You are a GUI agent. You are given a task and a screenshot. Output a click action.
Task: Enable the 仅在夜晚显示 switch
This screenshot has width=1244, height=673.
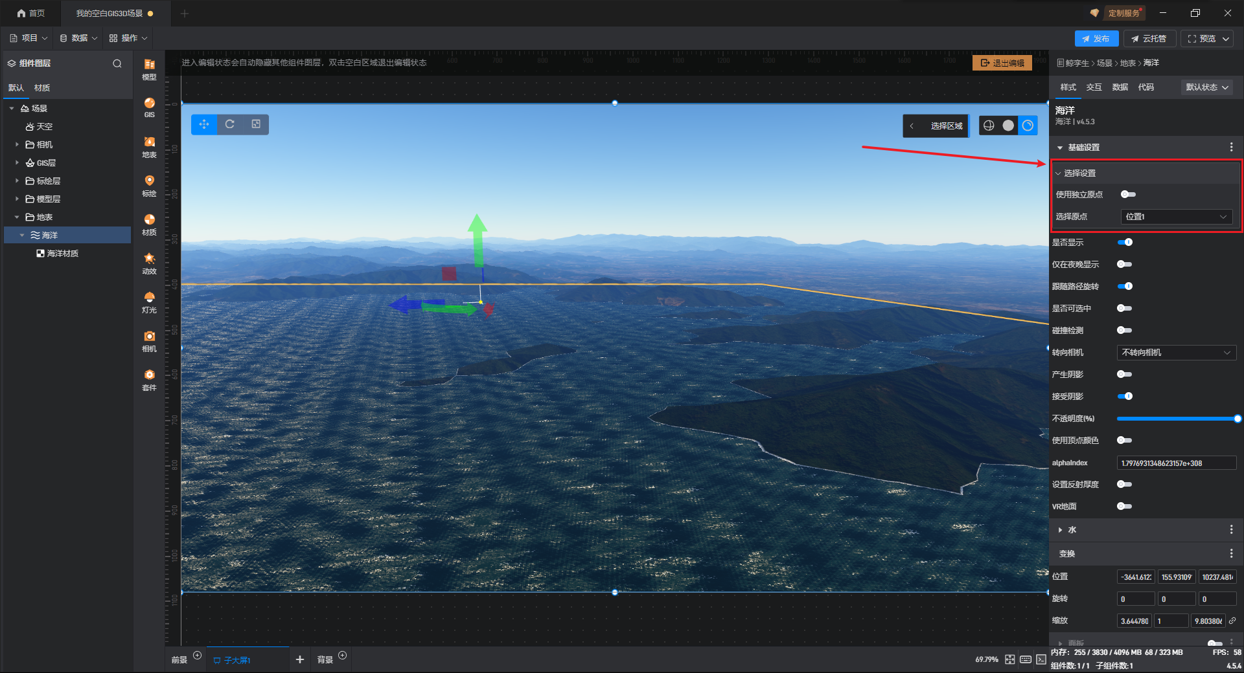tap(1125, 264)
